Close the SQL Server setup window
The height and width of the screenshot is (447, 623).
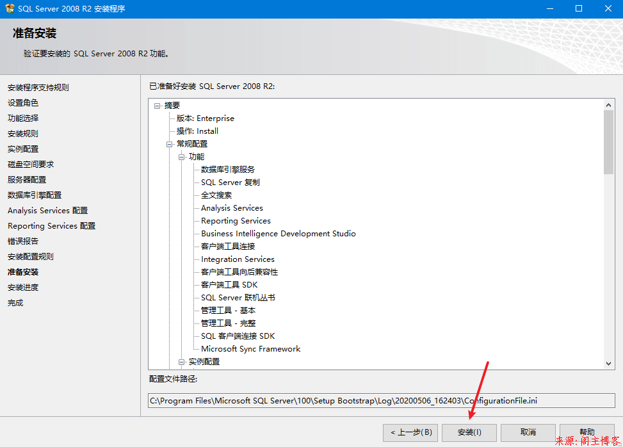point(608,9)
